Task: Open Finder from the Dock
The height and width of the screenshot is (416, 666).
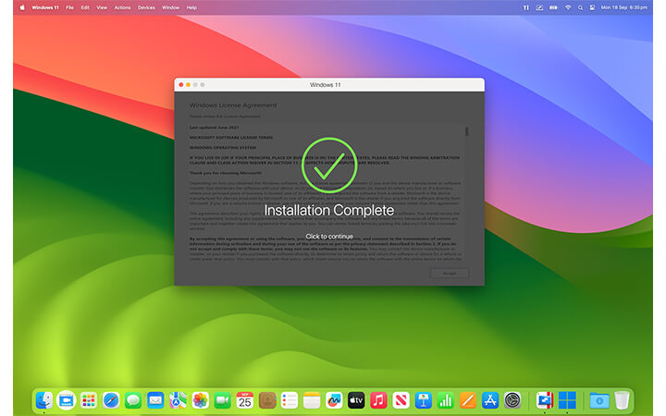Action: (x=43, y=400)
